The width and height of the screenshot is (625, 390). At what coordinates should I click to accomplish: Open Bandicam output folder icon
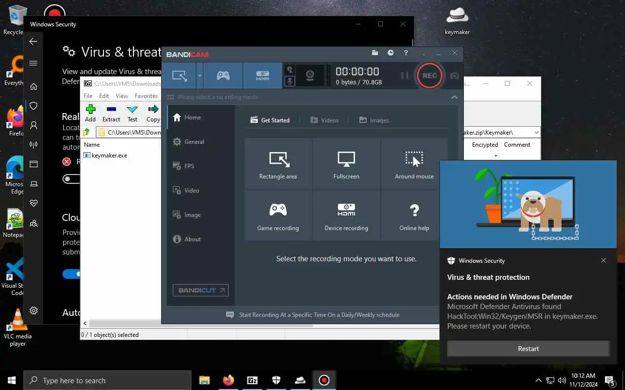(x=375, y=53)
